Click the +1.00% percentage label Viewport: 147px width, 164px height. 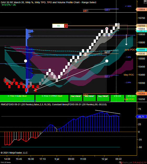tap(128, 6)
